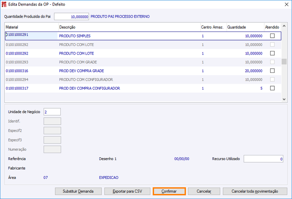Click Quantidade Produzida do Pai field
Screen dimensions: 292x199
click(72, 17)
